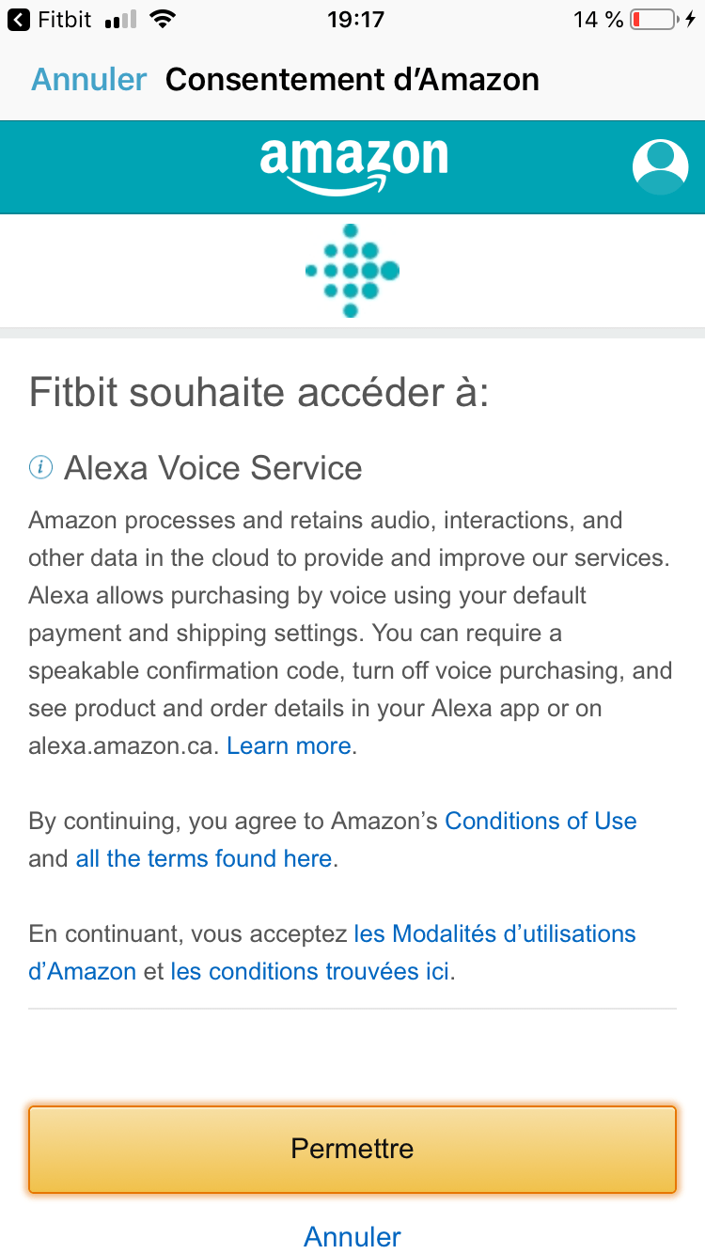Tap the back arrow to return to Fitbit
The height and width of the screenshot is (1254, 705).
18,20
